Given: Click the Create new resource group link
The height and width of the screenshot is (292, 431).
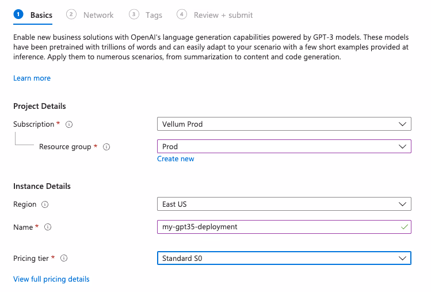Looking at the screenshot, I should [176, 159].
